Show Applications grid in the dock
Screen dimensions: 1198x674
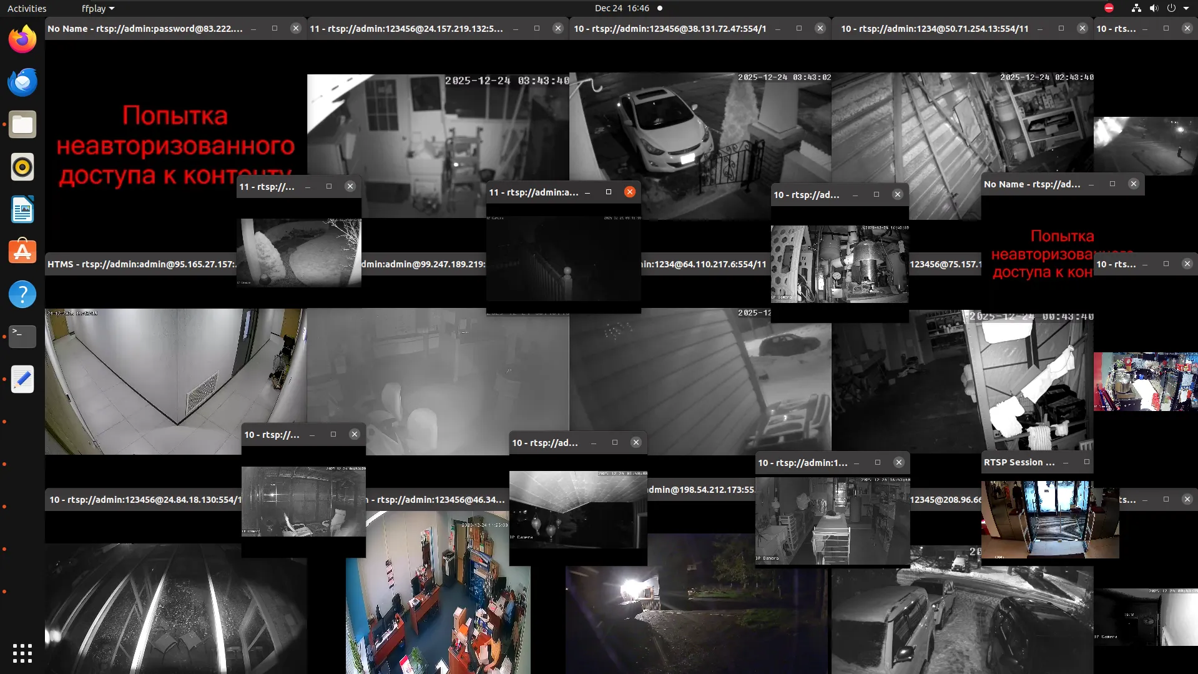point(22,653)
